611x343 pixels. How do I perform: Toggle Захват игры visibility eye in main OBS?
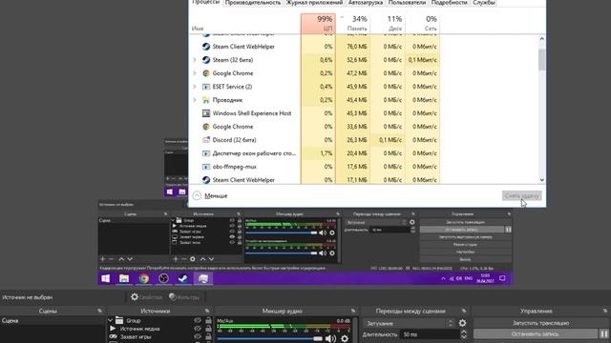point(198,336)
